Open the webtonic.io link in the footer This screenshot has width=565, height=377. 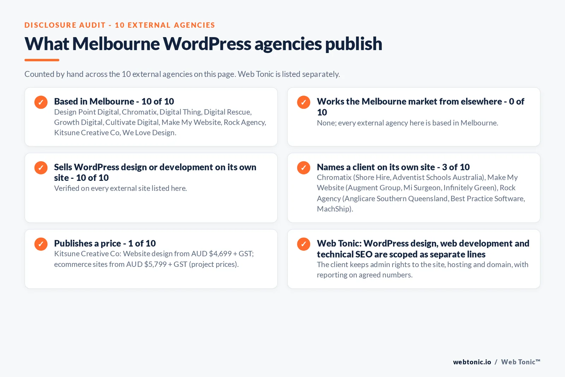pyautogui.click(x=472, y=362)
